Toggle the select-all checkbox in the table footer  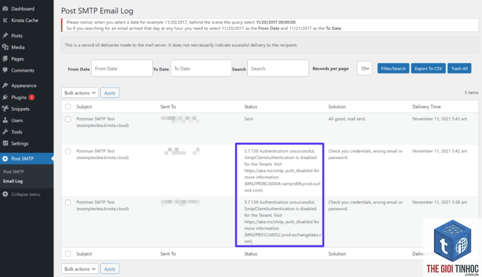point(68,254)
